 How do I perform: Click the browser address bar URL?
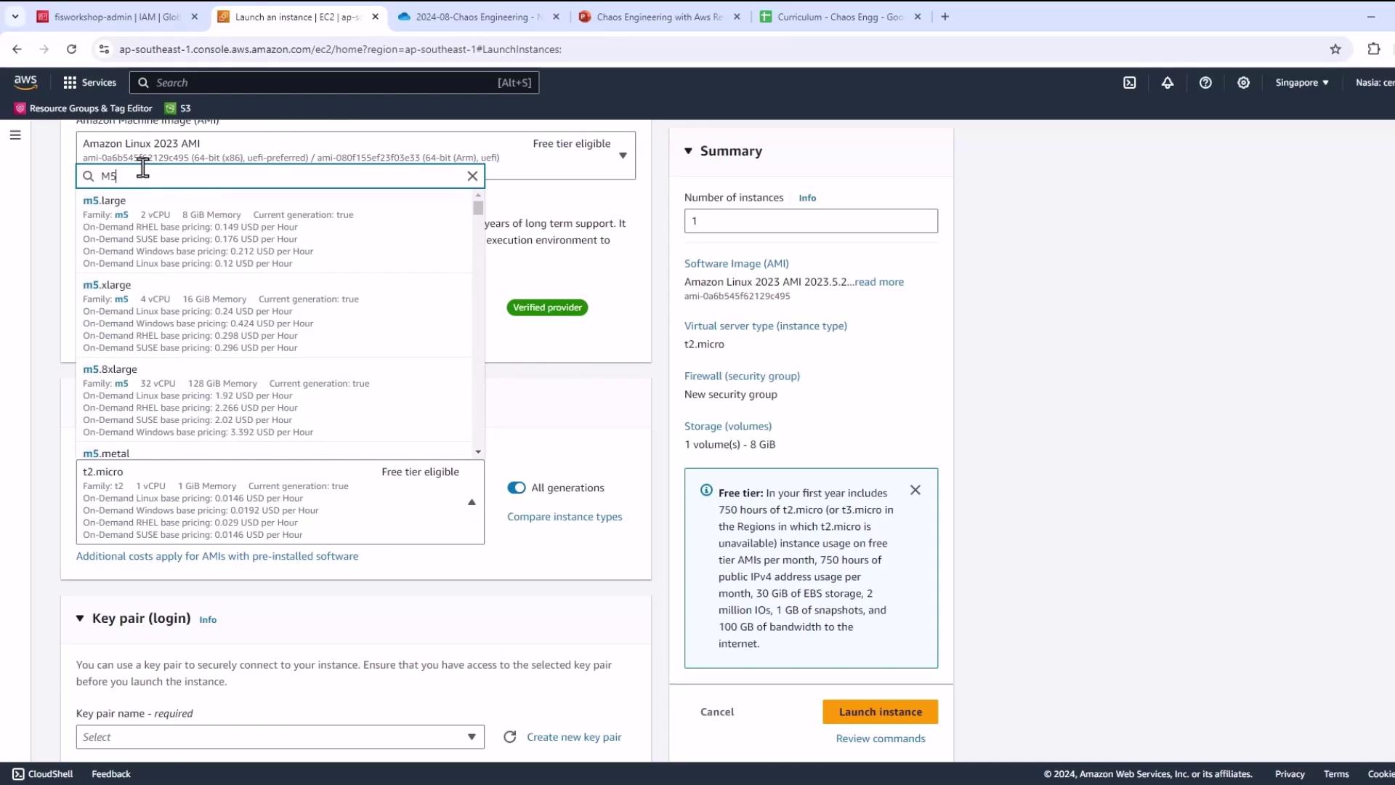tap(340, 49)
